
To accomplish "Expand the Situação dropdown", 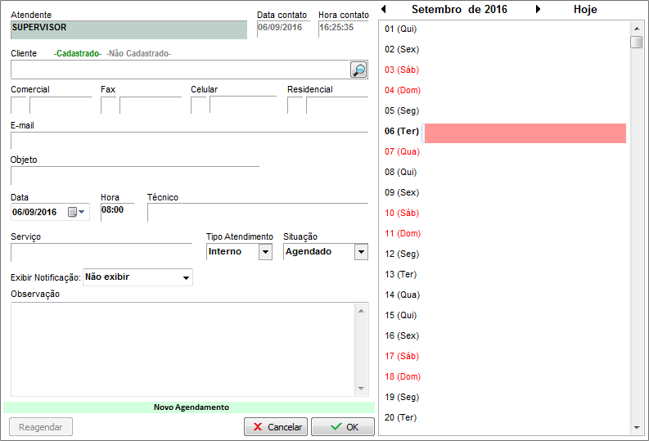I will 361,252.
